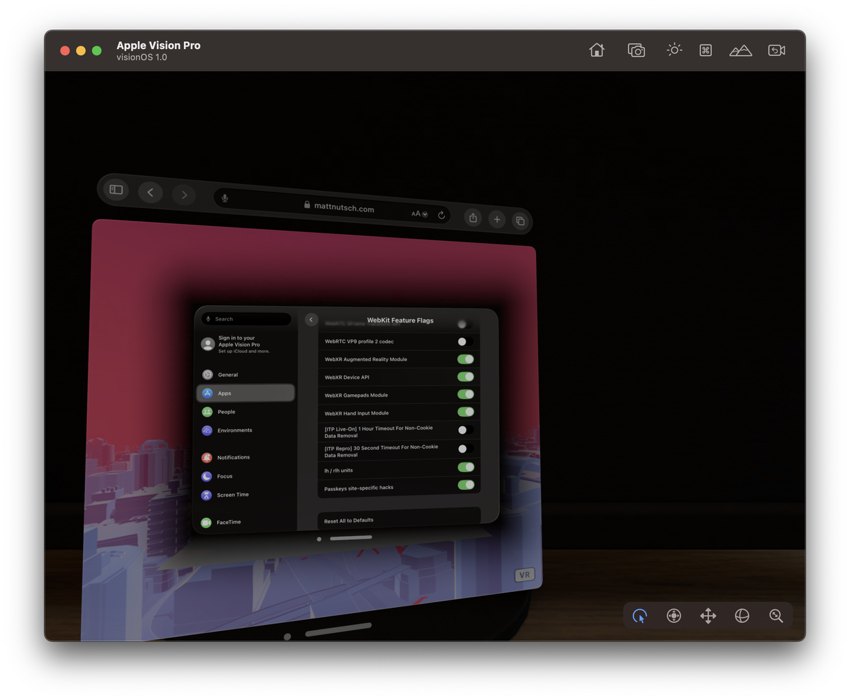Add a new Safari tab
This screenshot has height=700, width=850.
coord(497,220)
